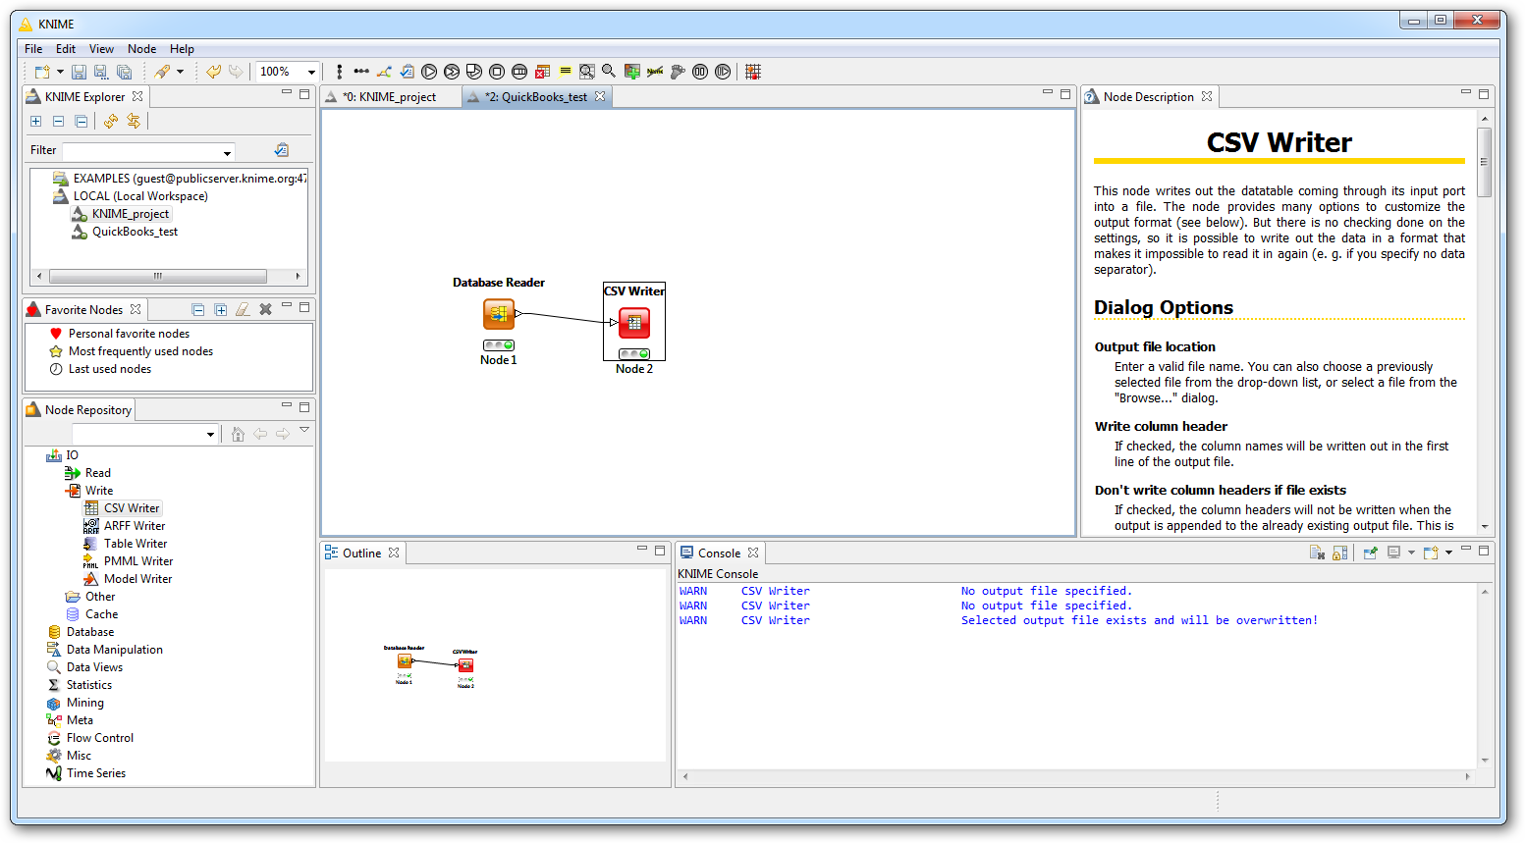Click the step execution footprint icon
1525x843 pixels.
click(678, 72)
